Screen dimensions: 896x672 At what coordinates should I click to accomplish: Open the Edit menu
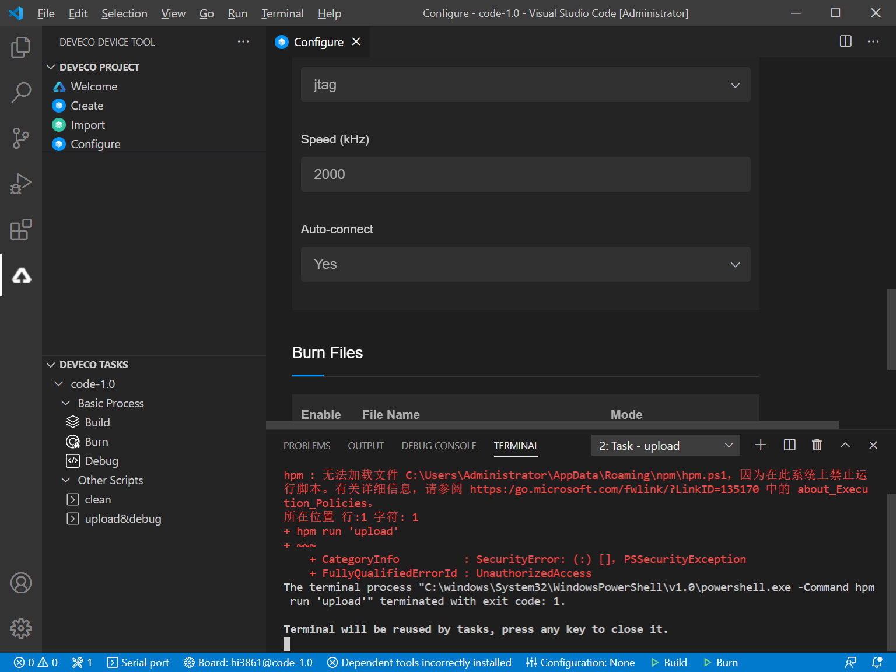pos(78,13)
